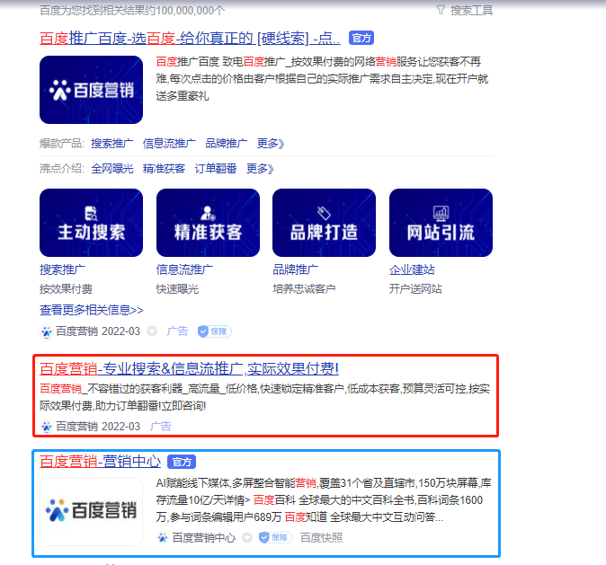606x565 pixels.
Task: Click 保障 shield badge in 营销中心 result
Action: point(275,537)
